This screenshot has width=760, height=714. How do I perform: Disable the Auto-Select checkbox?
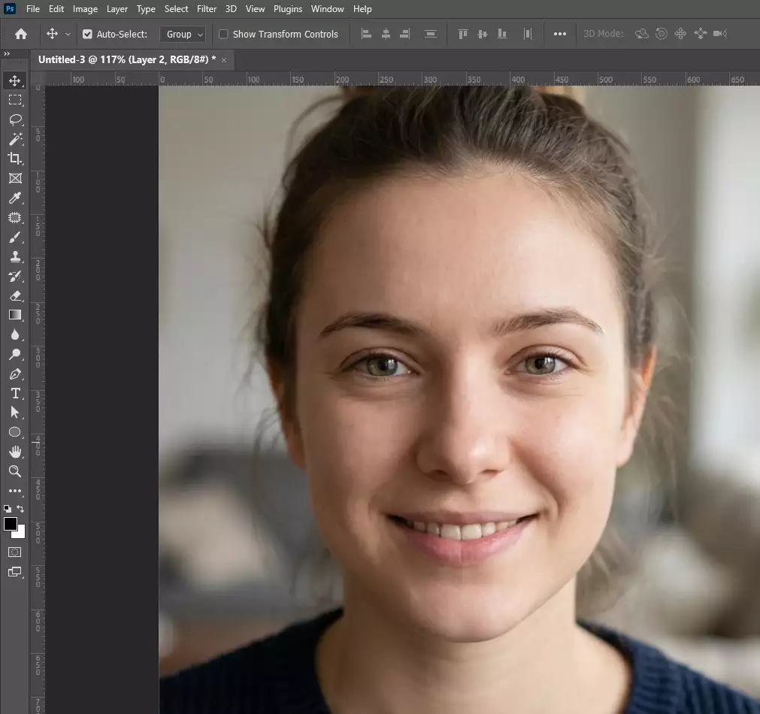(88, 34)
